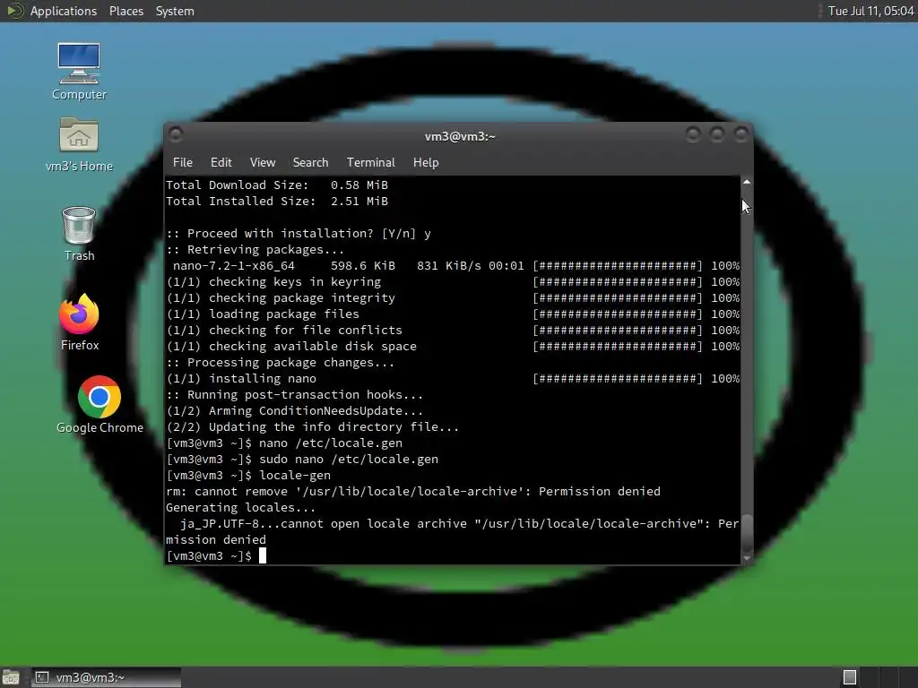Click the 'Generating locales...' line

coord(240,507)
